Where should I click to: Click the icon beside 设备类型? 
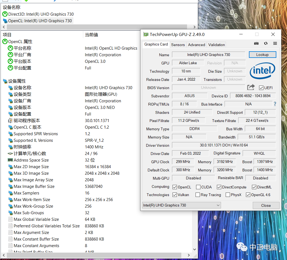(10, 94)
